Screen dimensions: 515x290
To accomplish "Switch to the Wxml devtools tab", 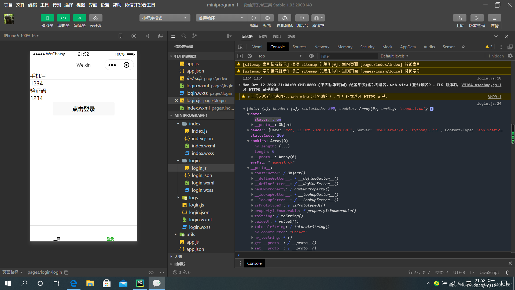I will click(x=257, y=47).
